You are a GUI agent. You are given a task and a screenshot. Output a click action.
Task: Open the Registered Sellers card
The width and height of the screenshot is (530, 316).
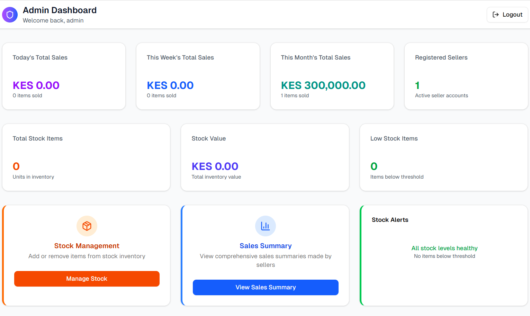pos(466,76)
